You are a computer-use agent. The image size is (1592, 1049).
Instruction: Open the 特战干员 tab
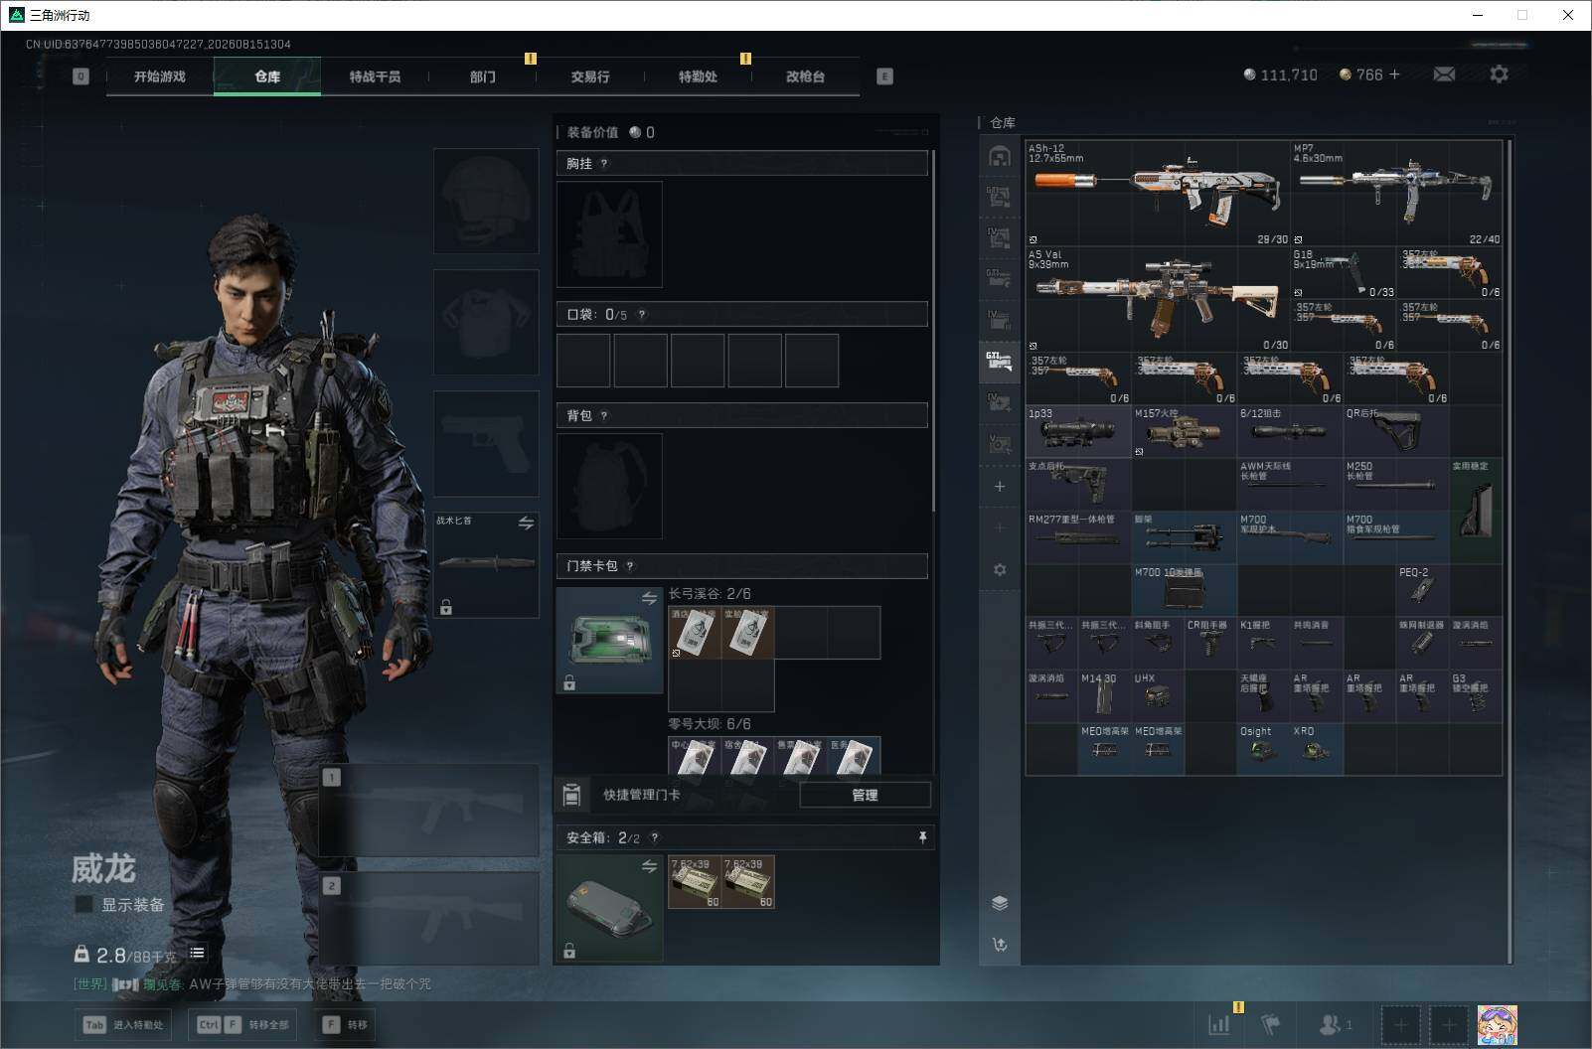pyautogui.click(x=375, y=76)
